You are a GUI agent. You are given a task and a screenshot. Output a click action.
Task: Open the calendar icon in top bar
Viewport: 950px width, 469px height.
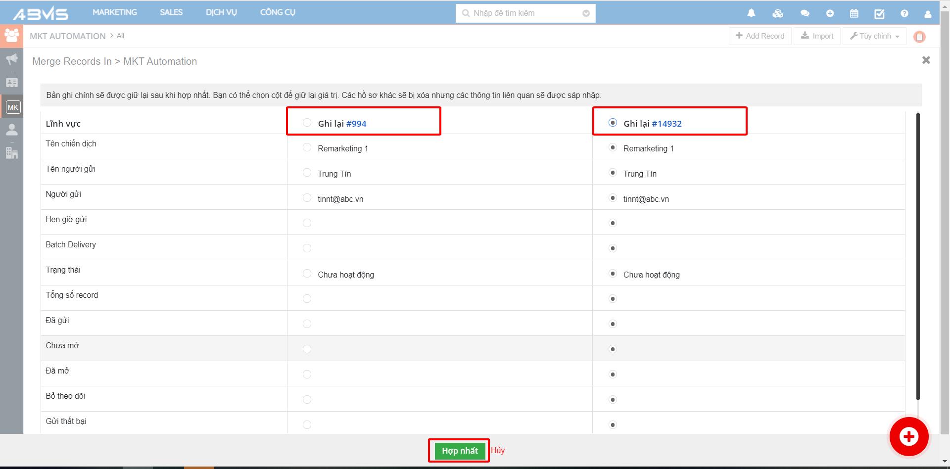coord(854,13)
